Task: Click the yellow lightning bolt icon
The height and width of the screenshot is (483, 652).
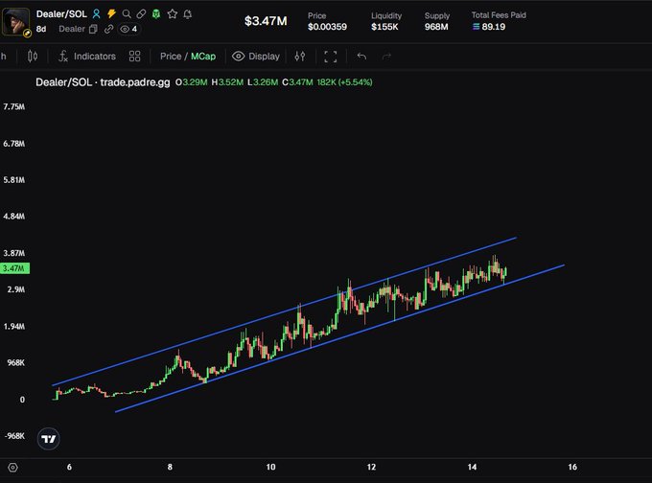Action: pos(111,14)
